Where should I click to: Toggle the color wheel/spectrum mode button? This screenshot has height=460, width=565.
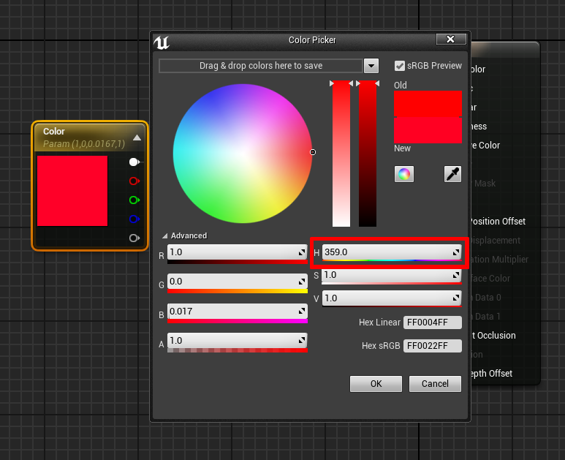click(x=404, y=174)
